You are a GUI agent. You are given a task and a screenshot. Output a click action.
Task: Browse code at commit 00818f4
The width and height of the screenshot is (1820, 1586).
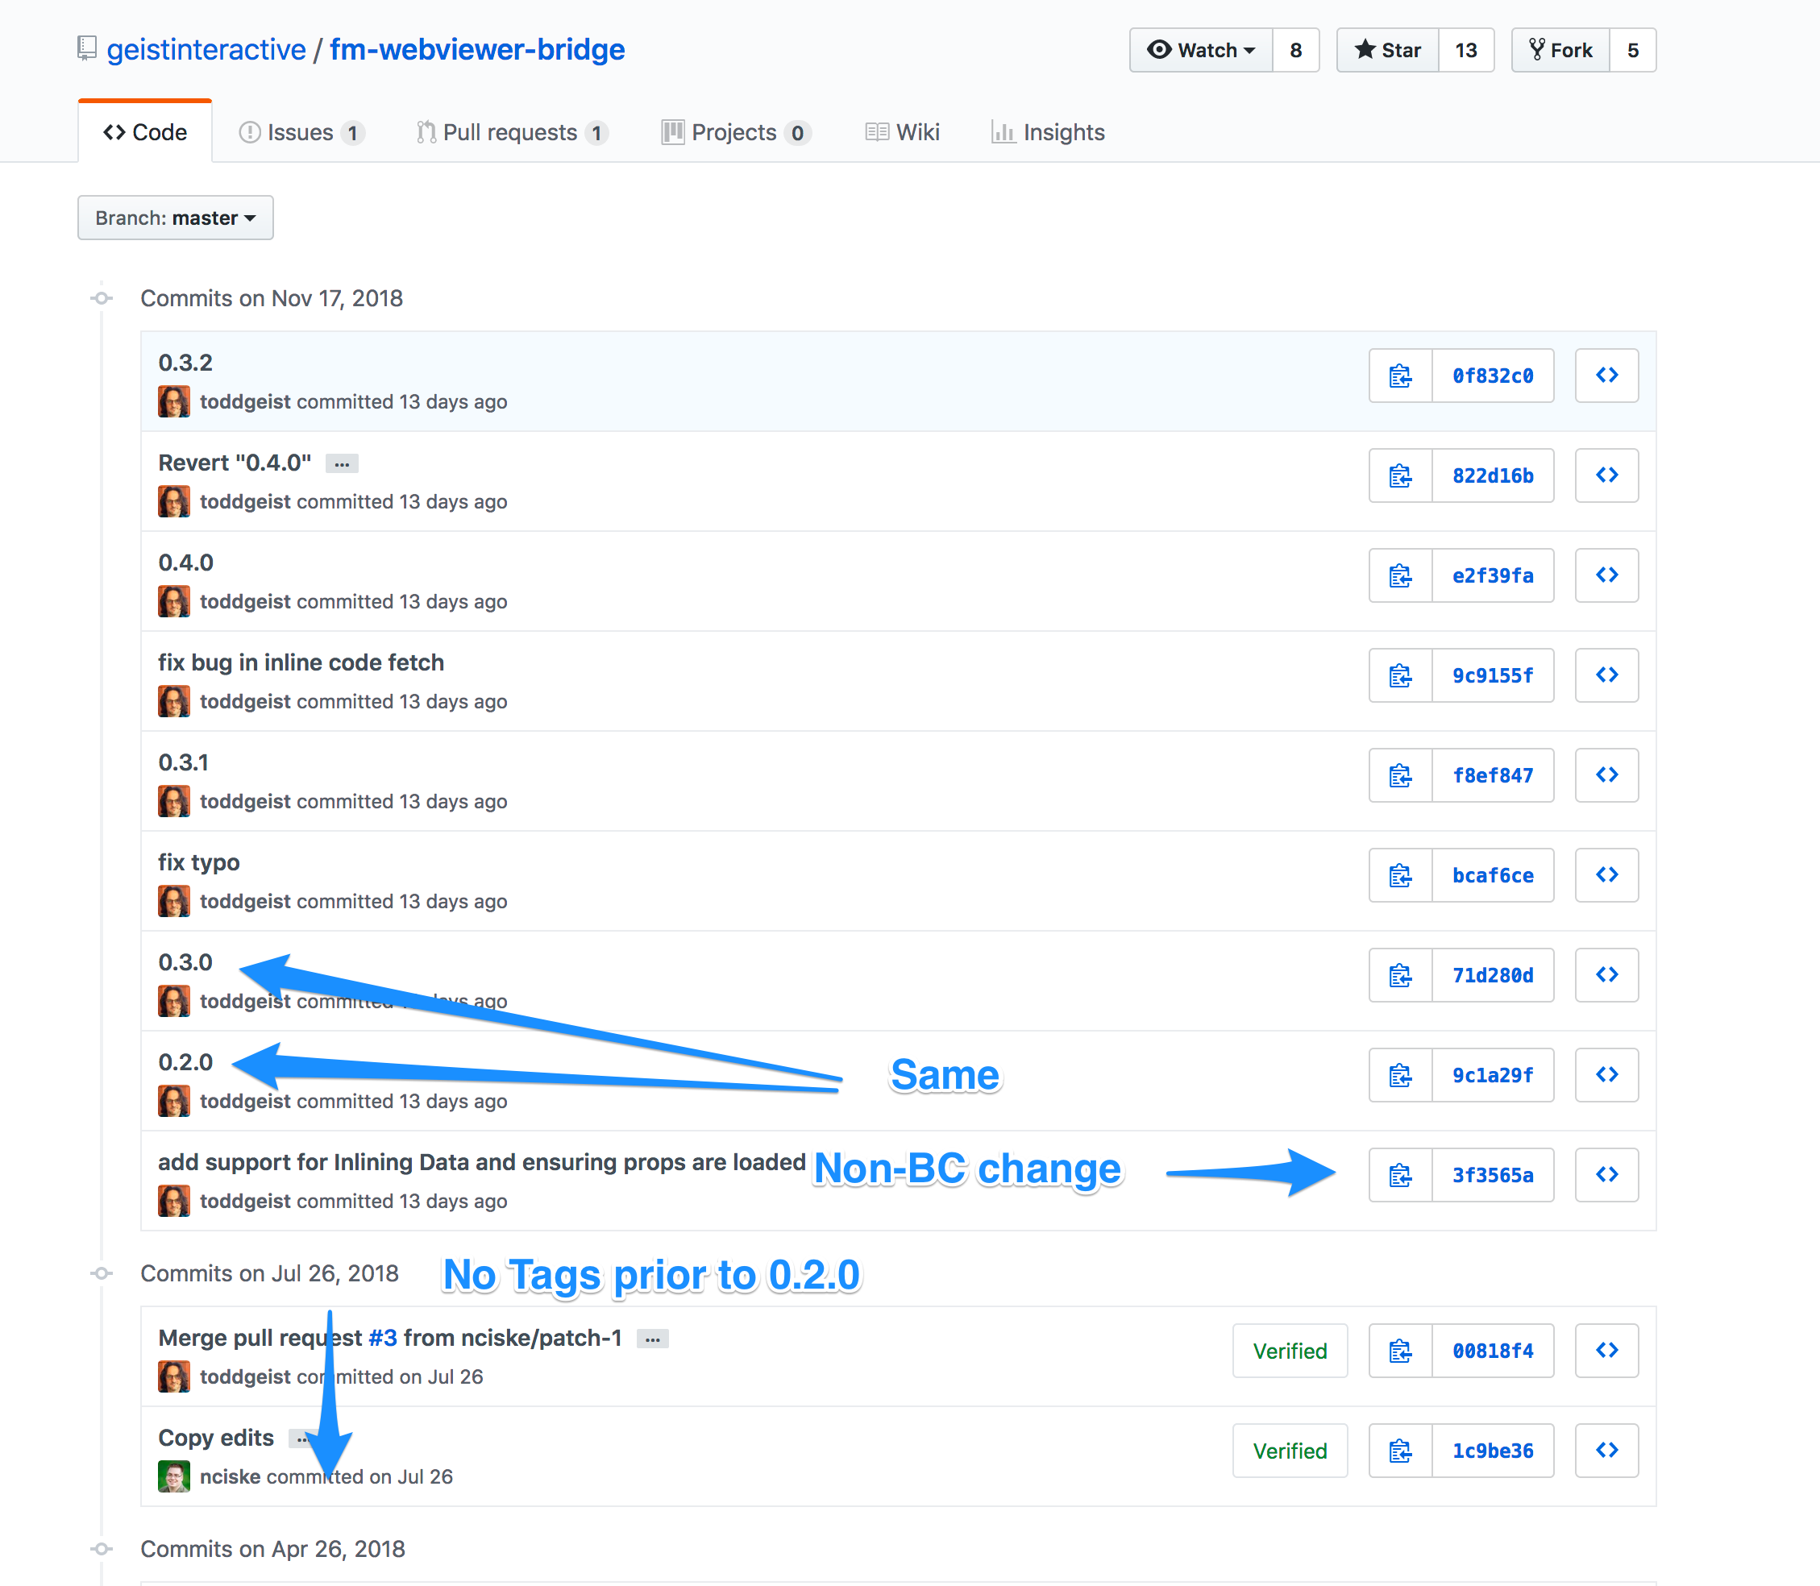(1606, 1351)
